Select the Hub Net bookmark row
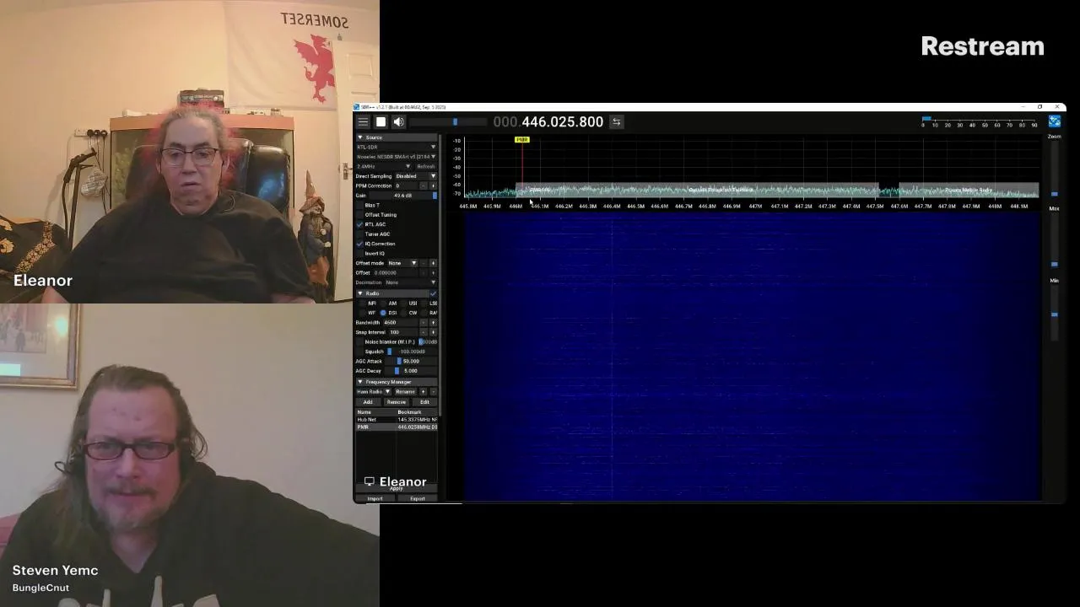Screen dimensions: 1080x607 pos(397,420)
